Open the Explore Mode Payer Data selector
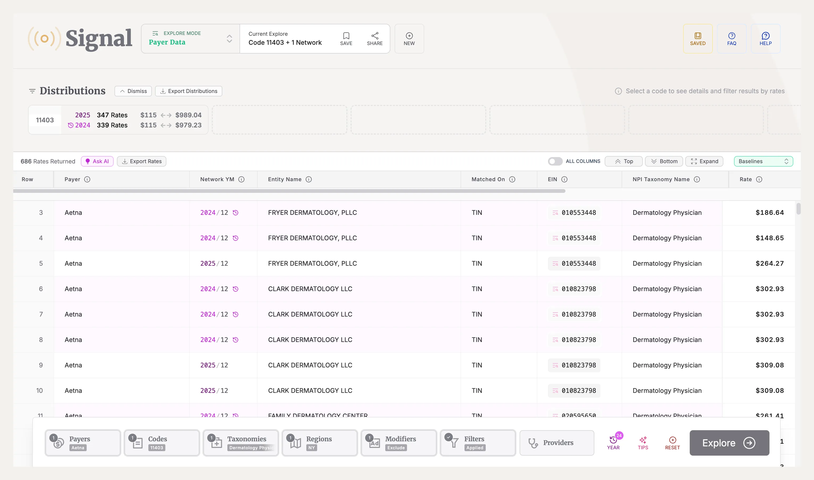 point(190,39)
